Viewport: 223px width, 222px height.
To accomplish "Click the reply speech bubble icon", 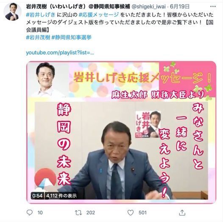I will pos(30,213).
